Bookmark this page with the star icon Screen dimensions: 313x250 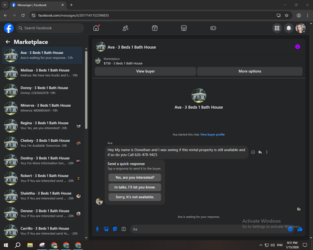(287, 16)
